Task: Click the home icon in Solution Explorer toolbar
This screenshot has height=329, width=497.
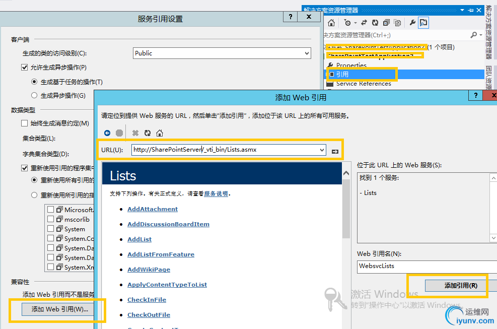Action: pyautogui.click(x=331, y=23)
